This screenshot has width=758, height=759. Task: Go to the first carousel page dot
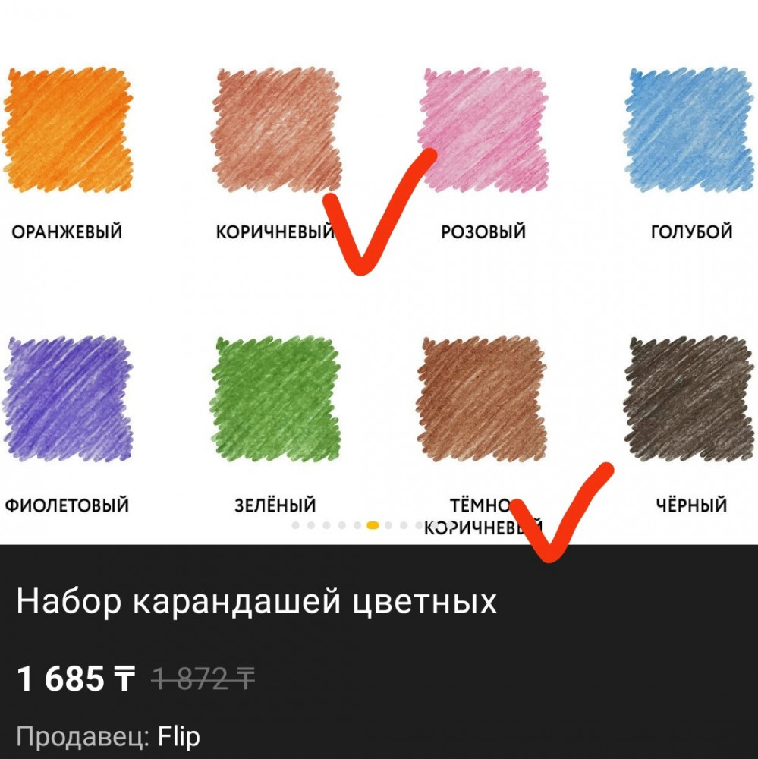[296, 525]
